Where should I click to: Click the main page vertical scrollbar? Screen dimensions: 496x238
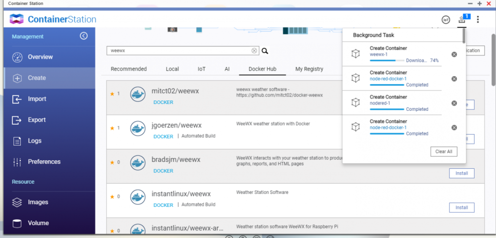click(493, 60)
